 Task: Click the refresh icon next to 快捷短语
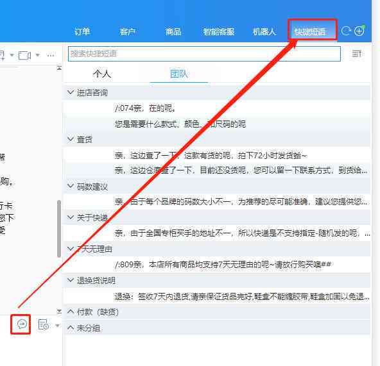[346, 31]
